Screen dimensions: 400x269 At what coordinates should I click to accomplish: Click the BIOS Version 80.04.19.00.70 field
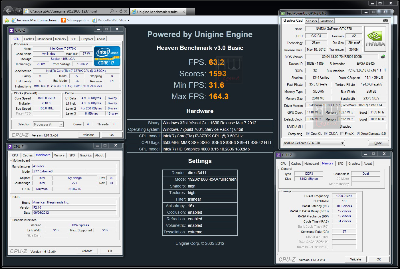click(x=342, y=57)
